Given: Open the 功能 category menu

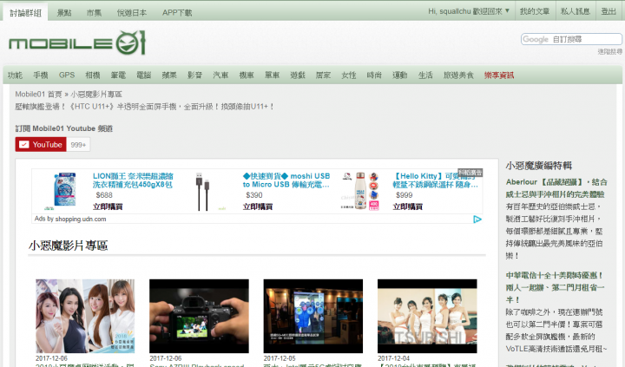Looking at the screenshot, I should (15, 75).
